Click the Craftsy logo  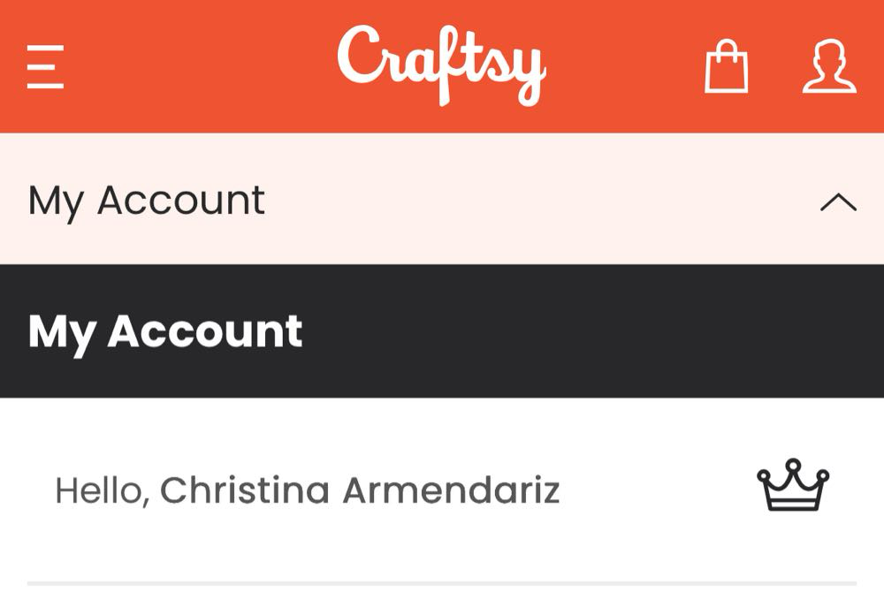coord(441,64)
